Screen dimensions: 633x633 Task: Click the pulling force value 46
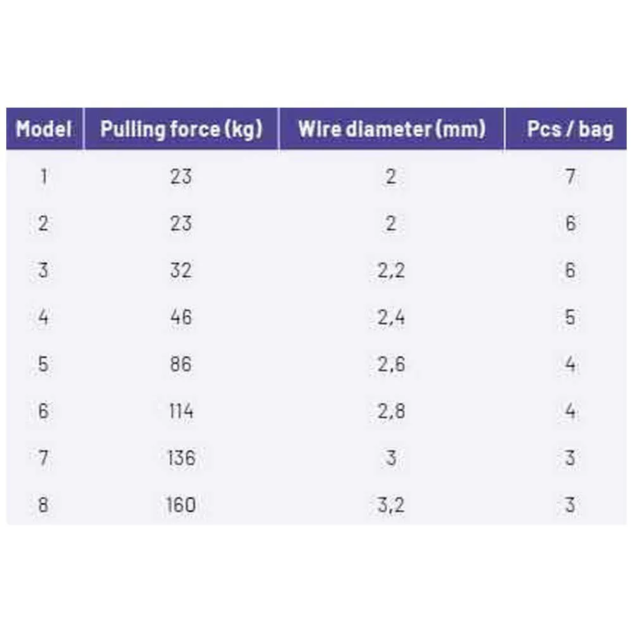point(181,317)
